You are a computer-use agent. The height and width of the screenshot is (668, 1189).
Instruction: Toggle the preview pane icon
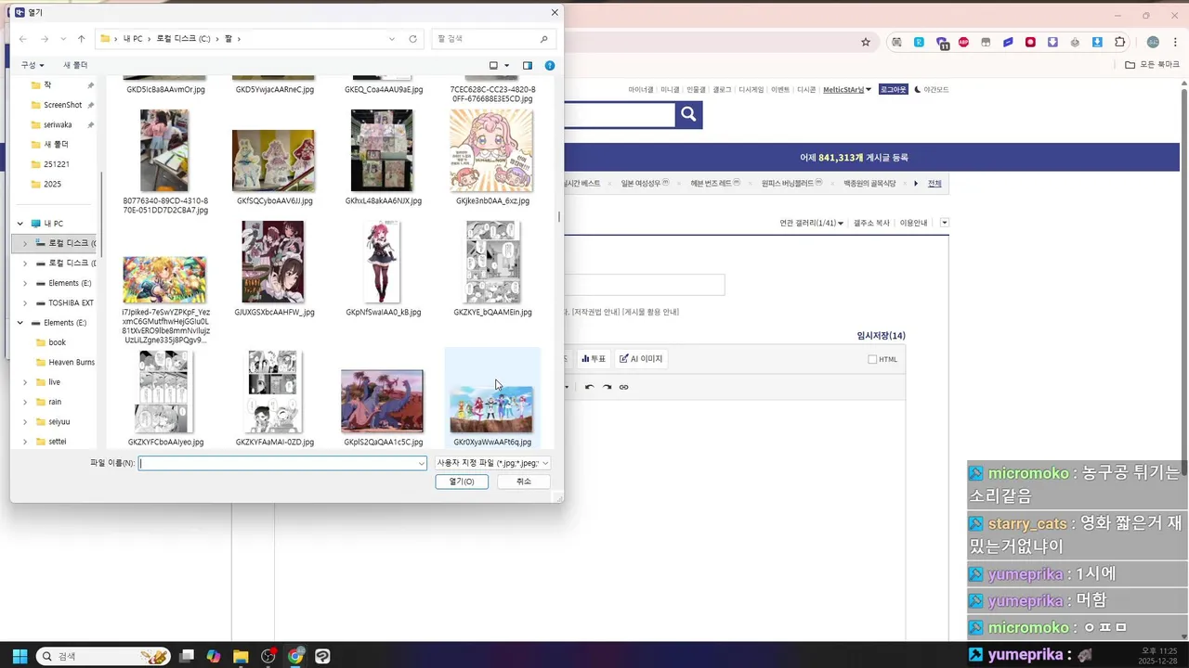(x=528, y=65)
